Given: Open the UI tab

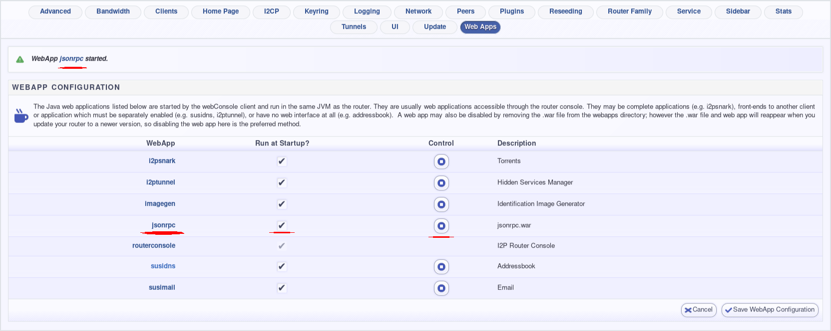Looking at the screenshot, I should pos(395,27).
